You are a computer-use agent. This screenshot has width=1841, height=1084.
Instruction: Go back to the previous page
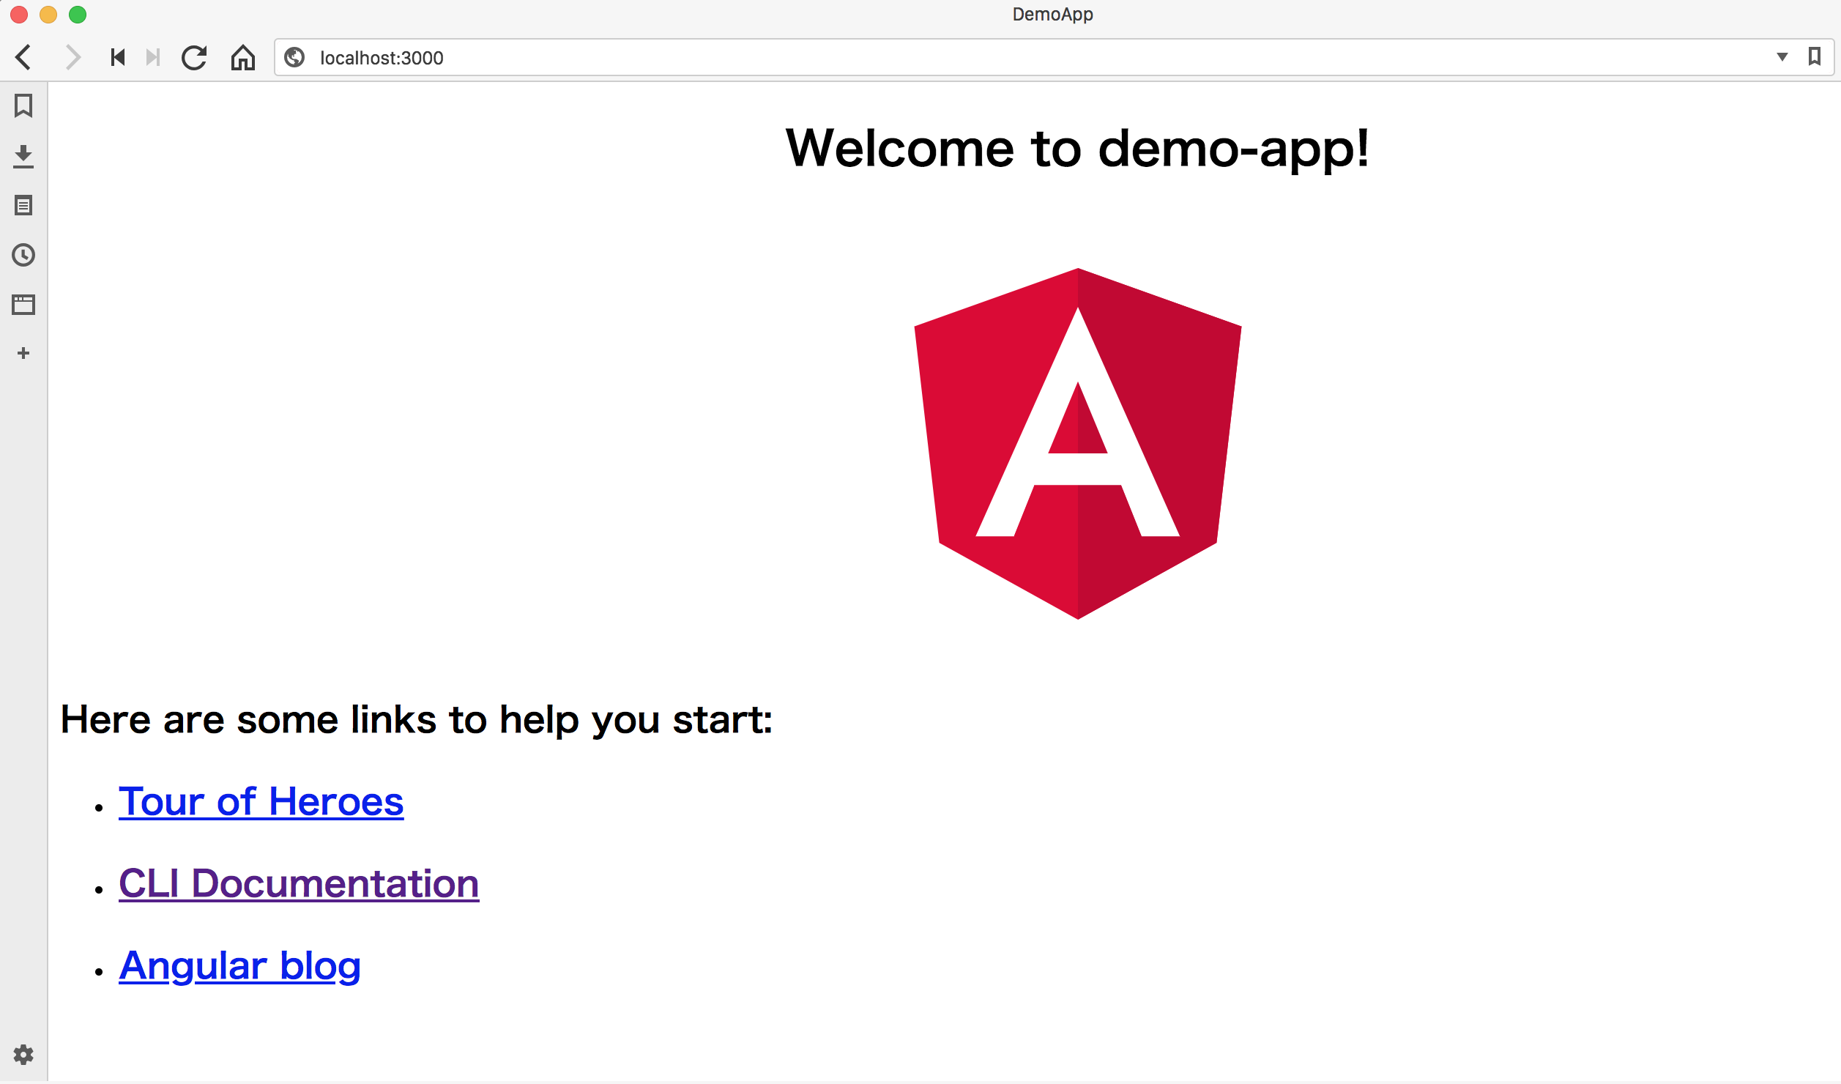(23, 57)
